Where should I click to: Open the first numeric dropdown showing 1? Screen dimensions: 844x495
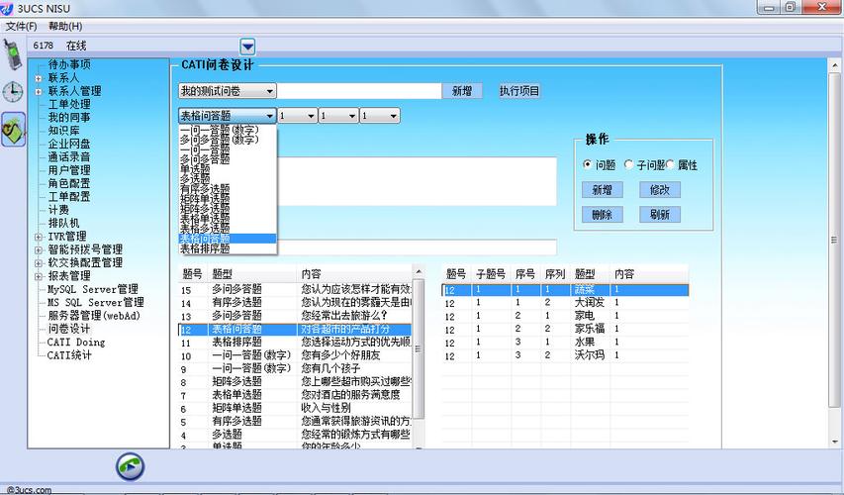coord(297,116)
